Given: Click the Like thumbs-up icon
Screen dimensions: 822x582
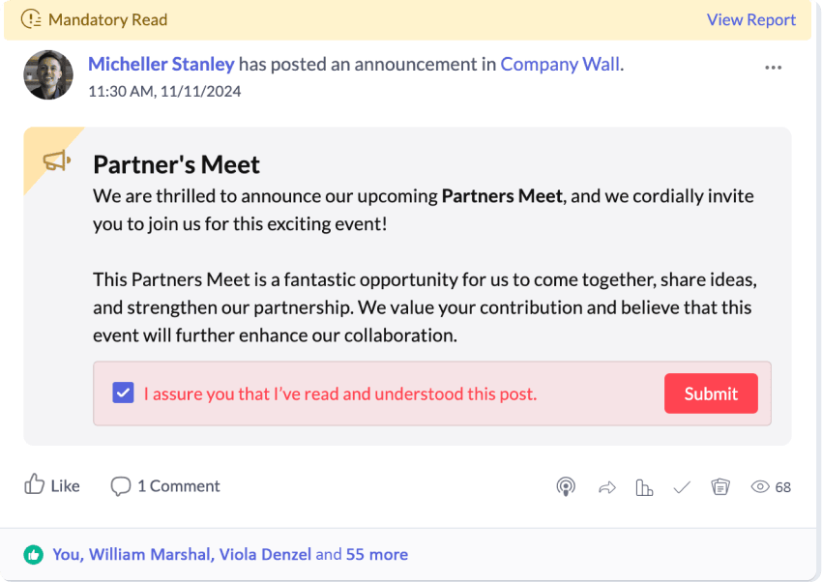Looking at the screenshot, I should [x=35, y=485].
